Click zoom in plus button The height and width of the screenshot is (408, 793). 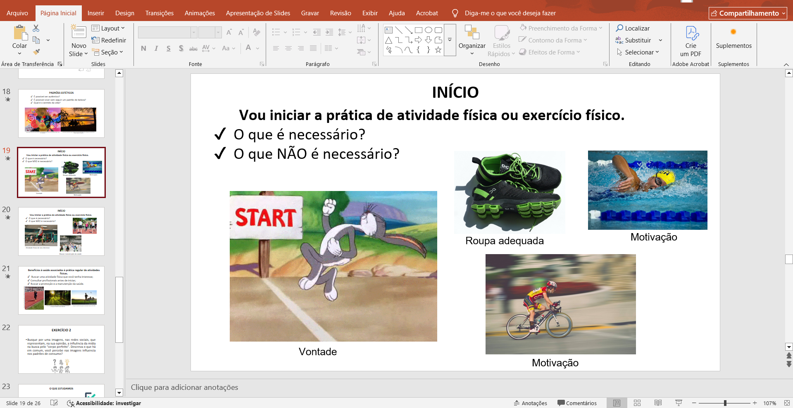tap(755, 403)
